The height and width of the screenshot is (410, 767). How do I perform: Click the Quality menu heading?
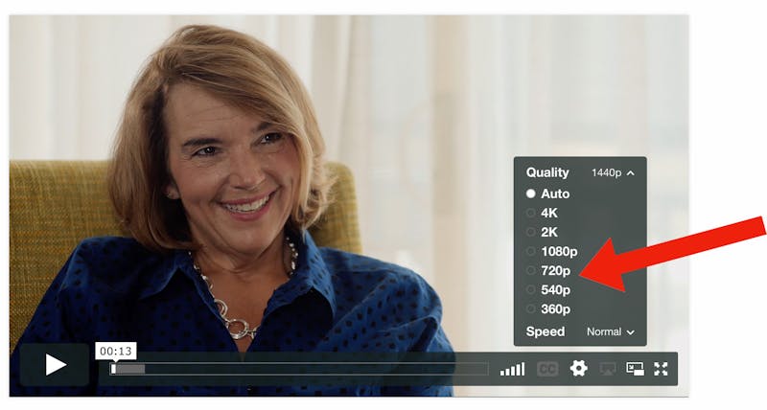pos(547,172)
